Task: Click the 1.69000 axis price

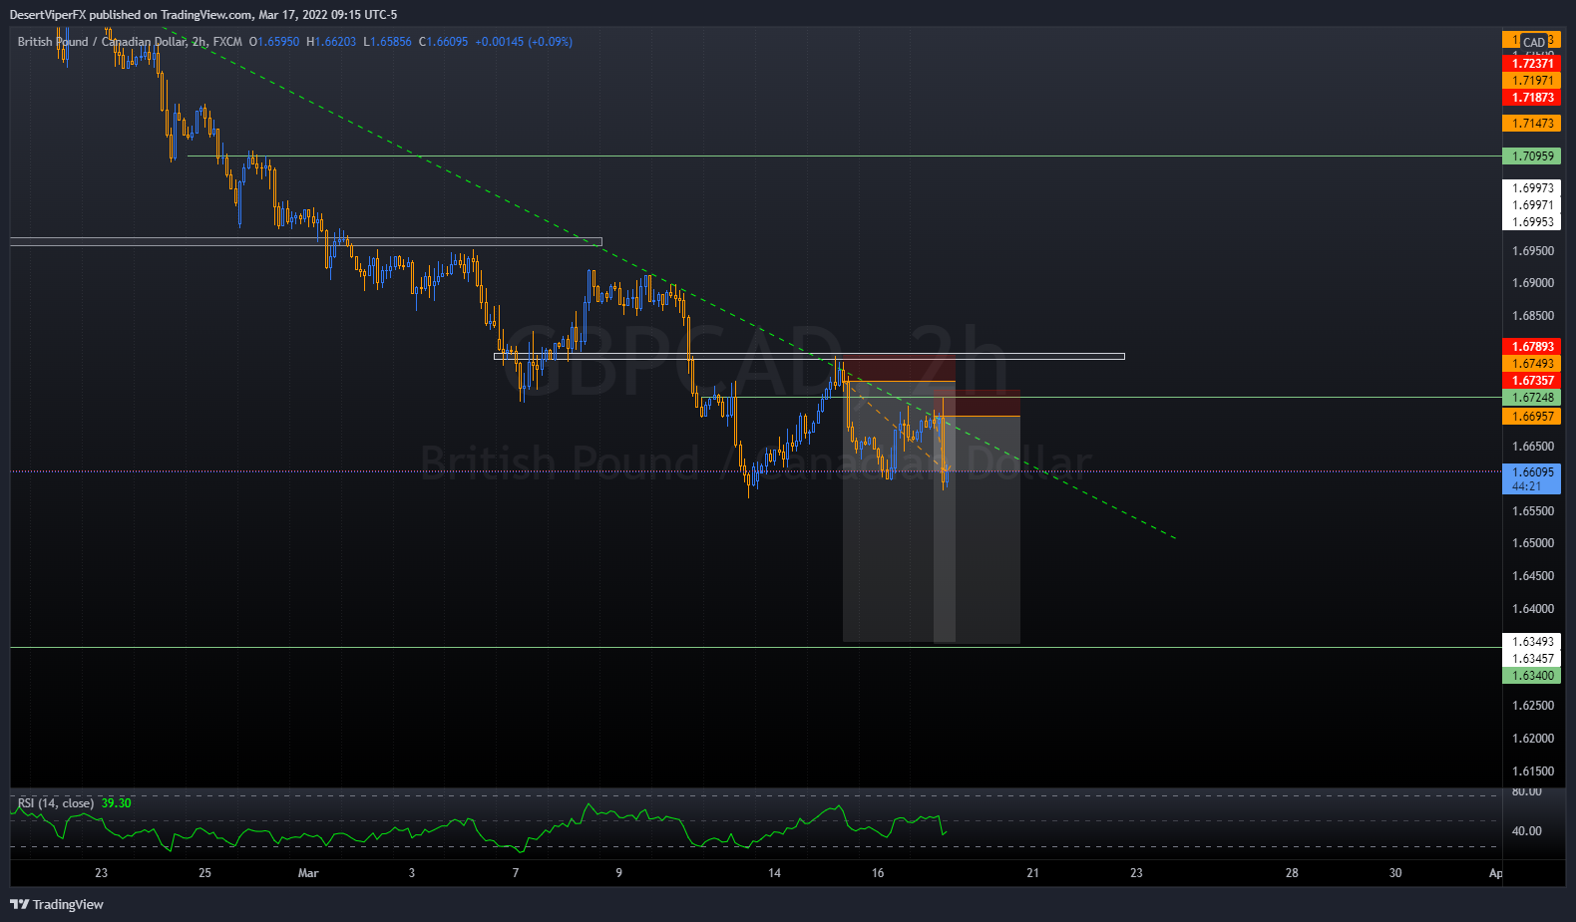Action: click(1533, 283)
